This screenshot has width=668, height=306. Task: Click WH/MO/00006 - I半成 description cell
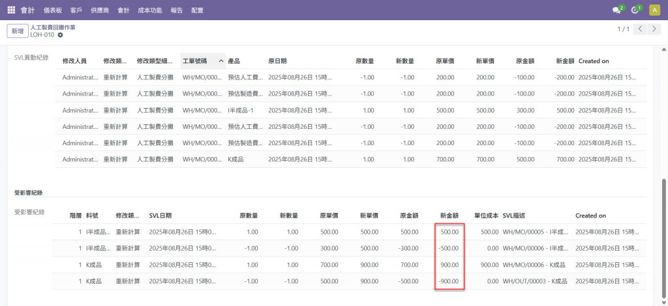(536, 248)
